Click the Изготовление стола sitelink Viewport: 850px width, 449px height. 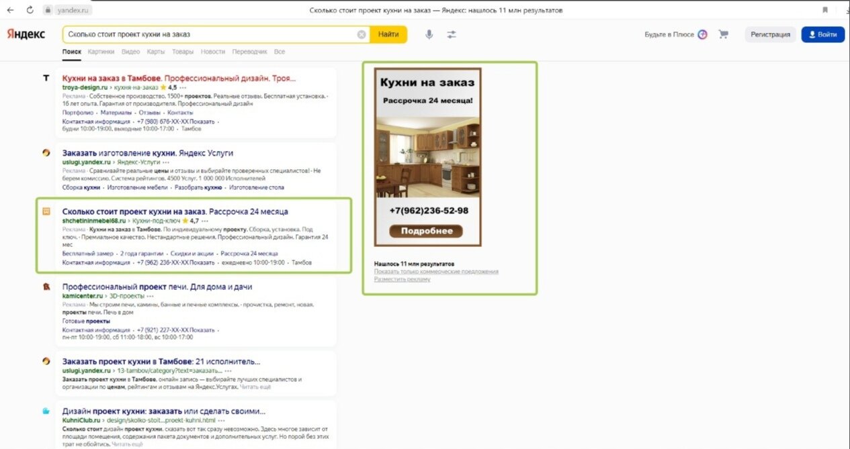(x=257, y=187)
